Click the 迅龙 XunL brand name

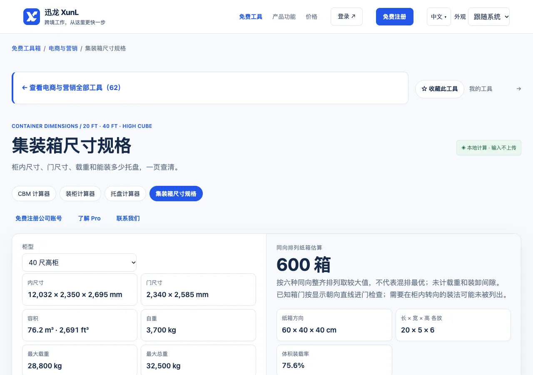62,12
